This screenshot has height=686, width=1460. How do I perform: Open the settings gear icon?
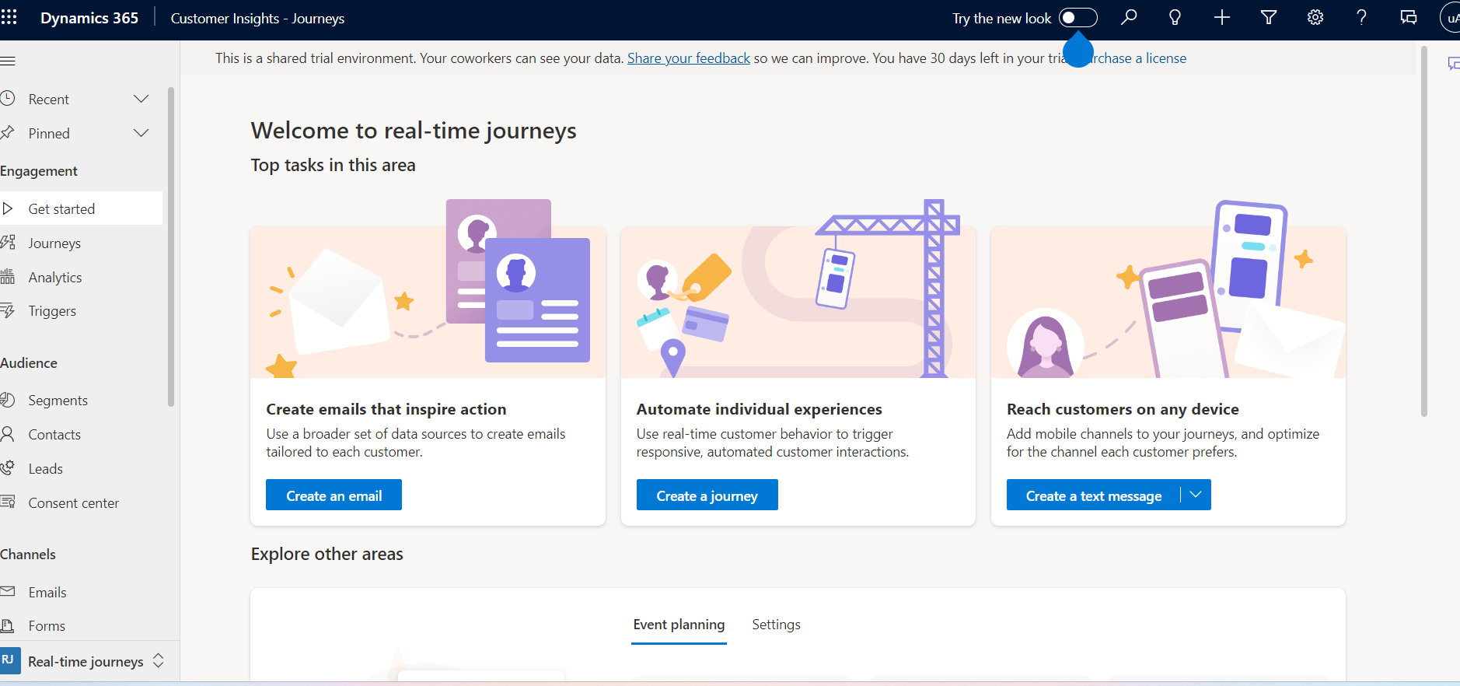[x=1315, y=18]
